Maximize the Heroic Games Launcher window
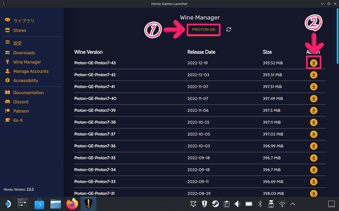This screenshot has width=339, height=211. tap(329, 4)
